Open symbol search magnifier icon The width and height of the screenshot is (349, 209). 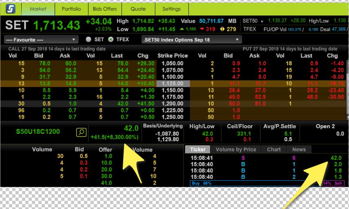coord(81,132)
